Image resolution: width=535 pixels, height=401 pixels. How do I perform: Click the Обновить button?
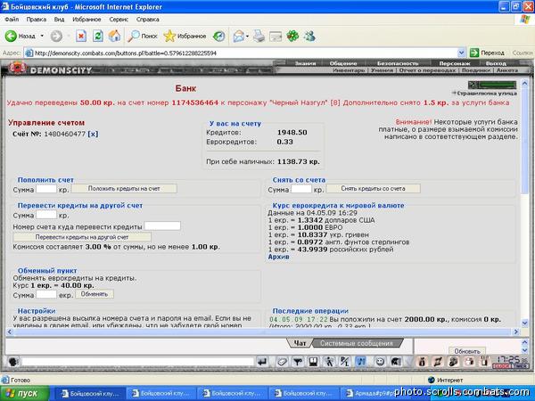click(x=467, y=351)
